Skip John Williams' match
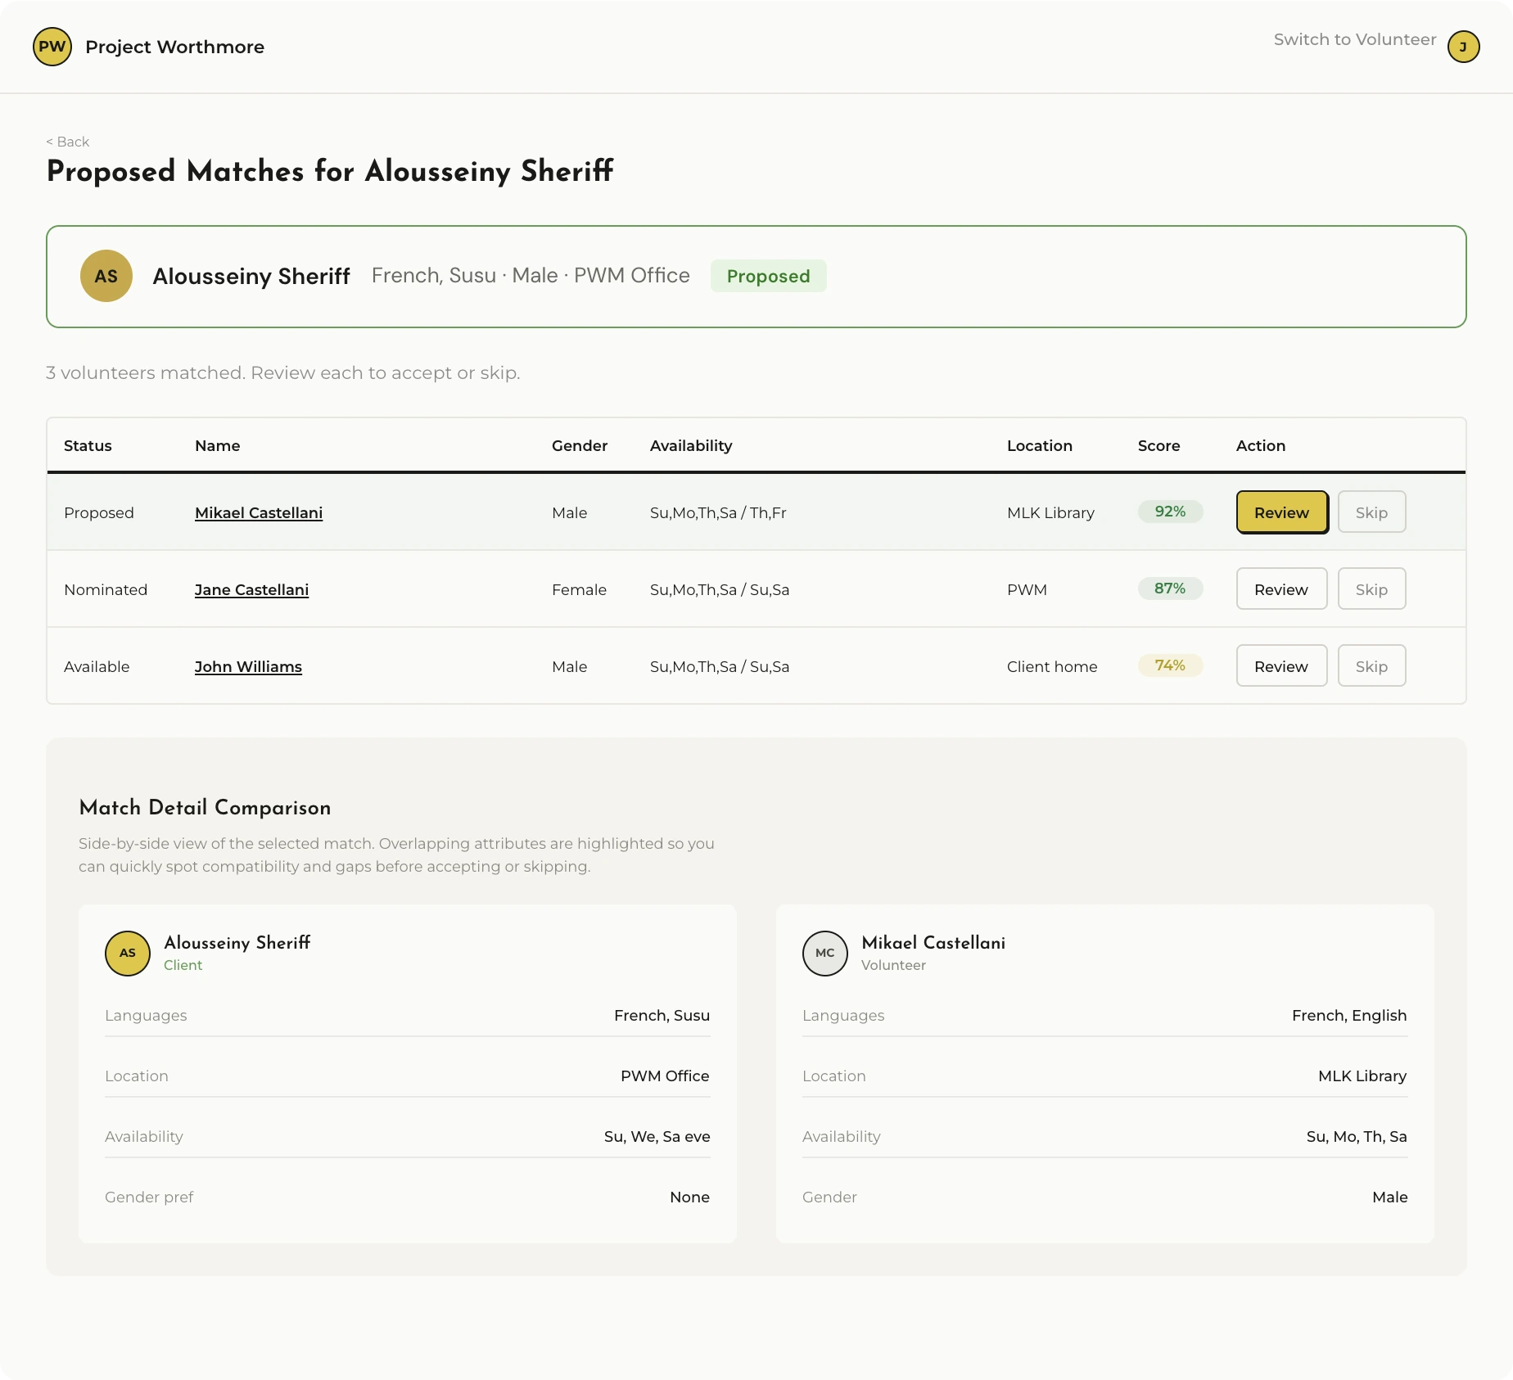The height and width of the screenshot is (1380, 1513). pyautogui.click(x=1371, y=666)
